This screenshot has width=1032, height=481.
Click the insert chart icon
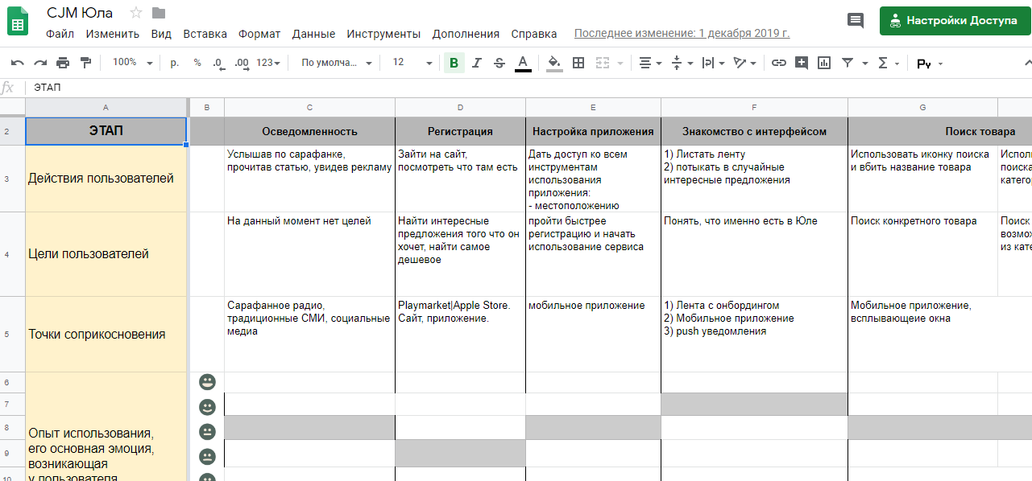[x=823, y=63]
